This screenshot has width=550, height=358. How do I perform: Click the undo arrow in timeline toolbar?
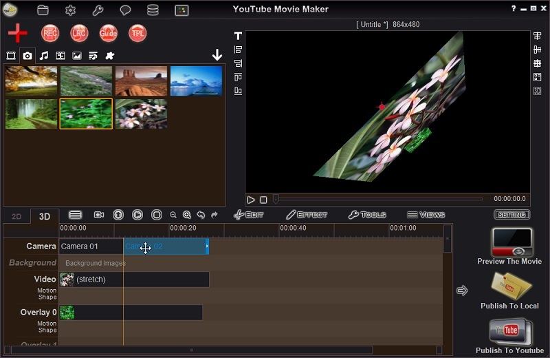(201, 215)
